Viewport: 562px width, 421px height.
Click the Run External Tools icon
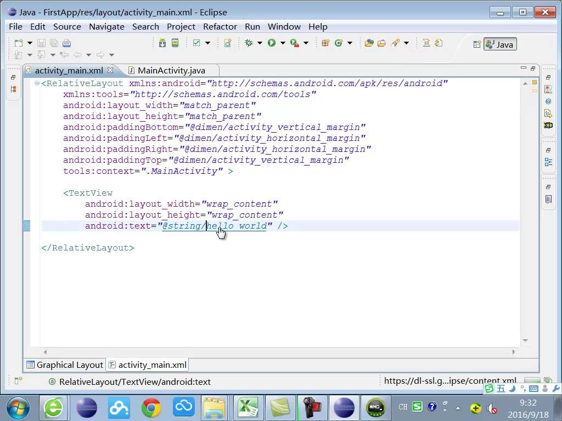[x=295, y=43]
